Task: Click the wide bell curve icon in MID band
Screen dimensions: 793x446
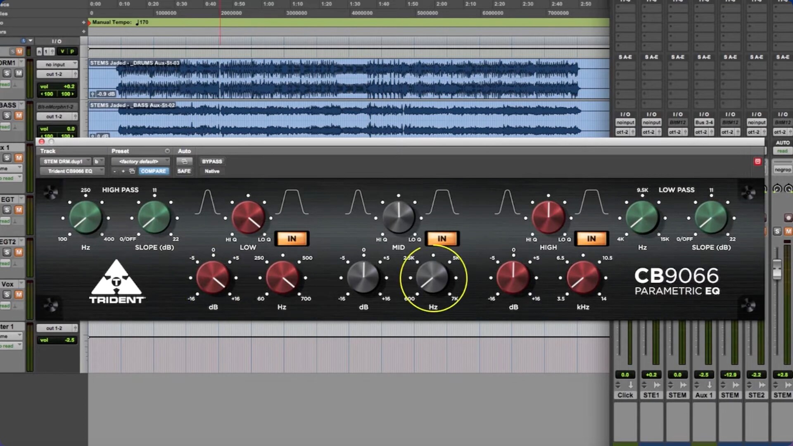Action: click(x=442, y=202)
